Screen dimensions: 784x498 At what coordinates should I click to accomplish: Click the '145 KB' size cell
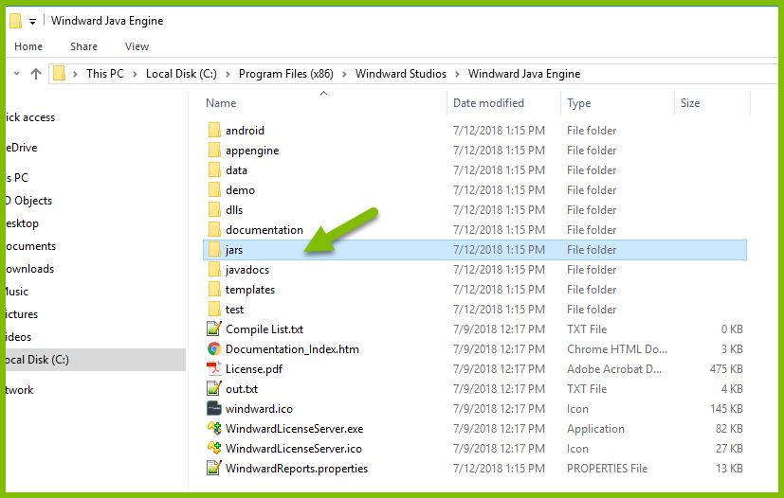(726, 409)
